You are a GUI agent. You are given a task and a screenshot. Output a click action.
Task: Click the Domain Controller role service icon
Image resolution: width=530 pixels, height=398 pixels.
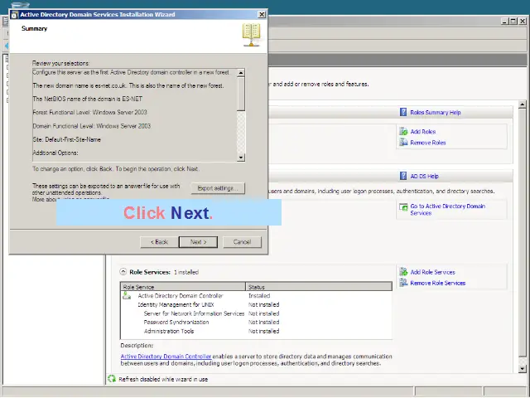click(x=127, y=295)
